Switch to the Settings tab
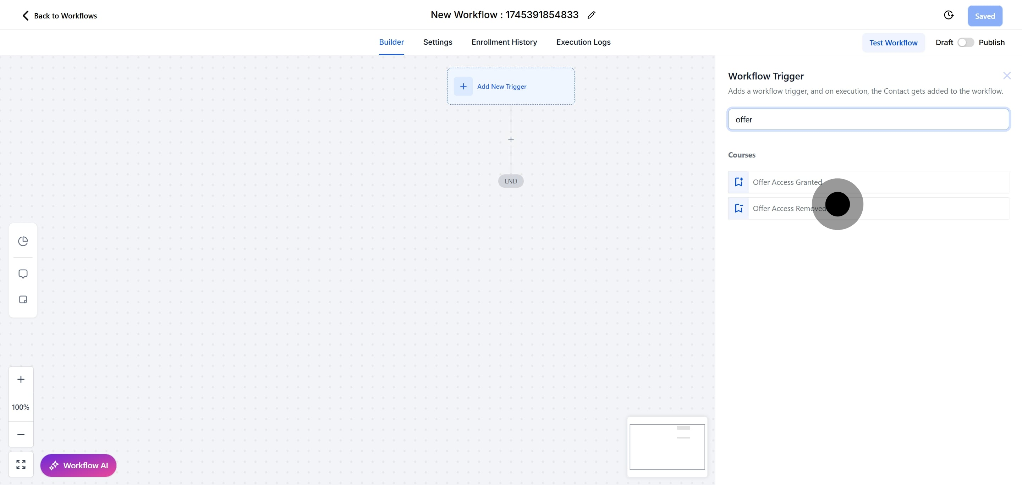Screen dimensions: 1022x485 tap(437, 42)
